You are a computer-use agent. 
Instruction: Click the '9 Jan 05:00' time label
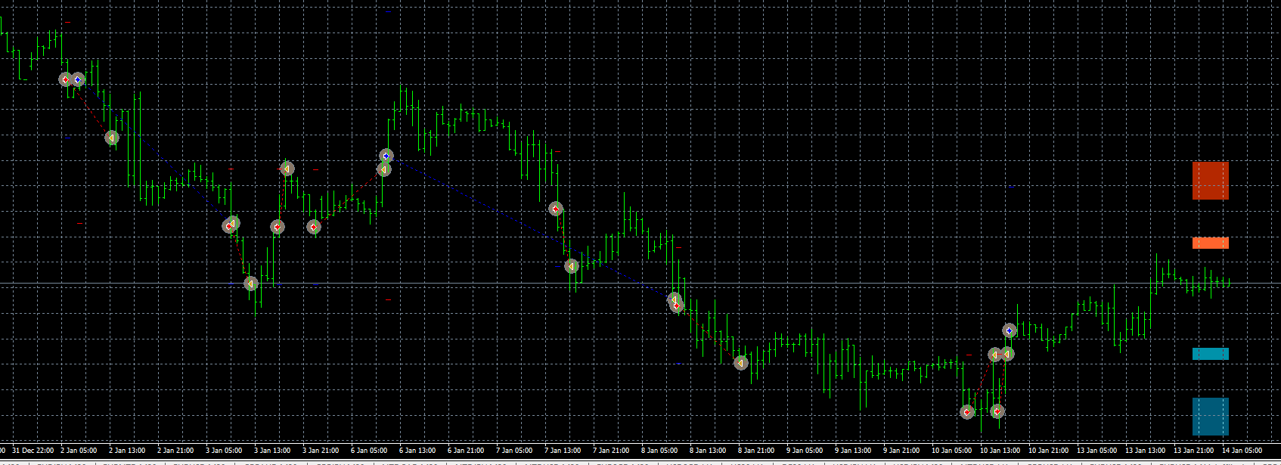805,451
